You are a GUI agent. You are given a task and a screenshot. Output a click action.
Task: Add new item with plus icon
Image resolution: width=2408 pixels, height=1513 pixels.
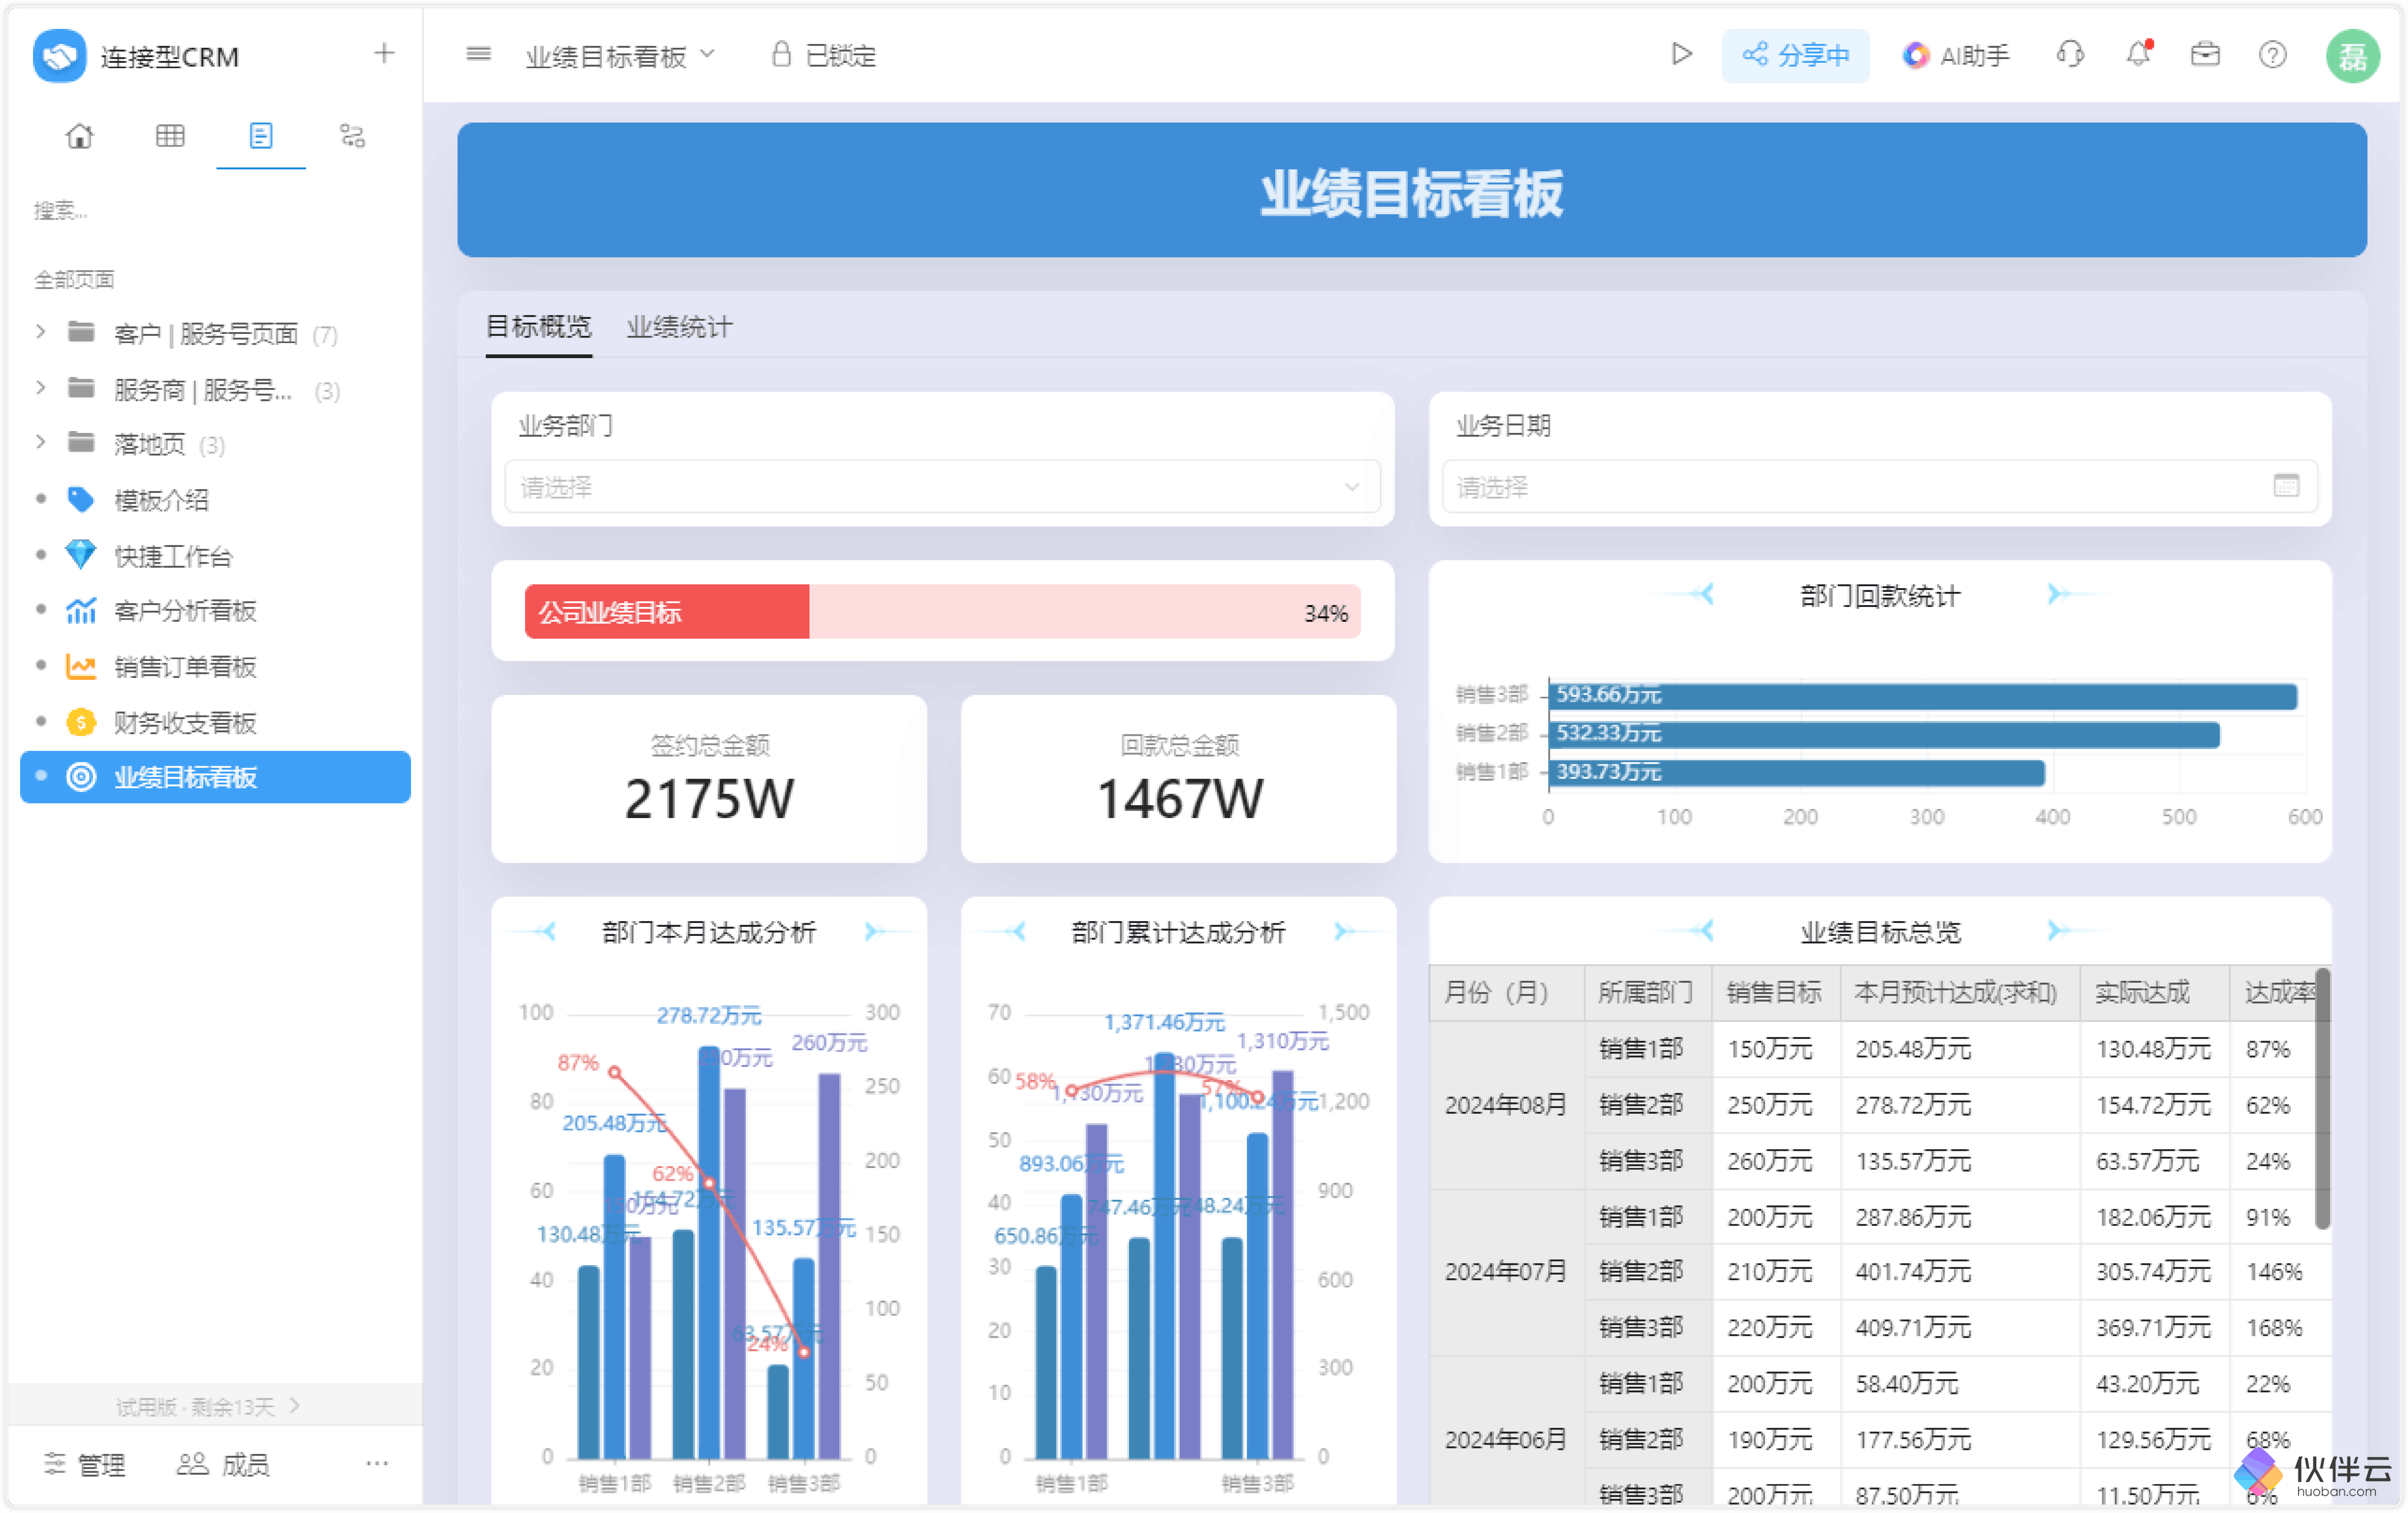tap(384, 53)
